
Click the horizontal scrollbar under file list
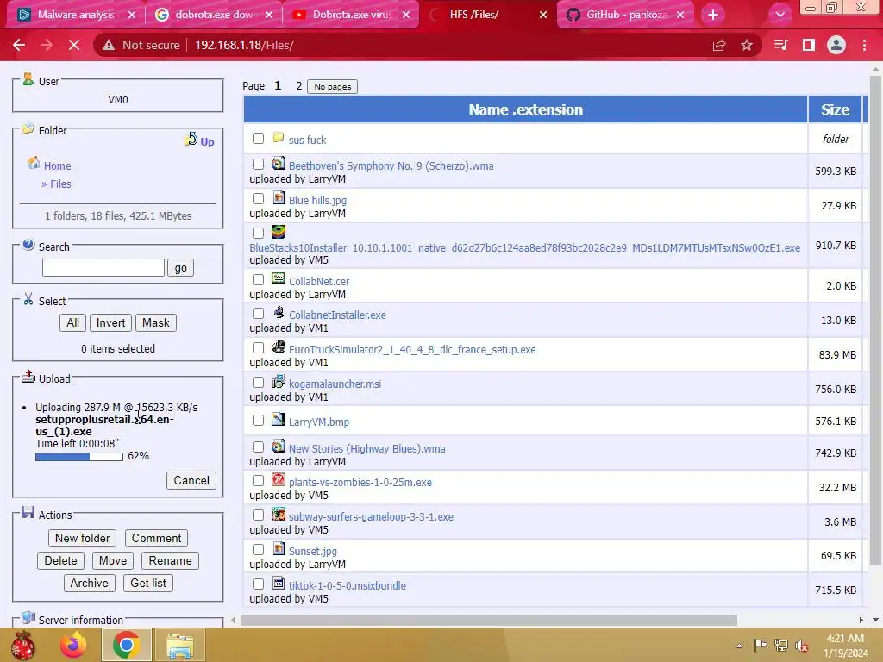(488, 620)
